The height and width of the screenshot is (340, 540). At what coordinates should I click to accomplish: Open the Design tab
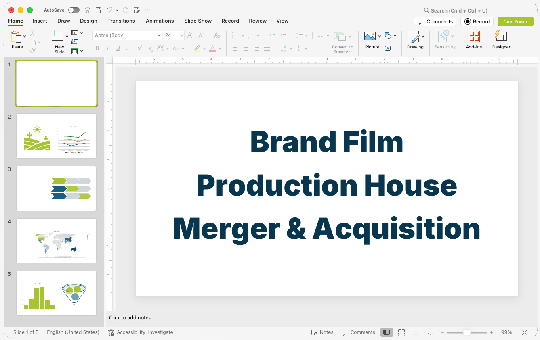coord(88,21)
